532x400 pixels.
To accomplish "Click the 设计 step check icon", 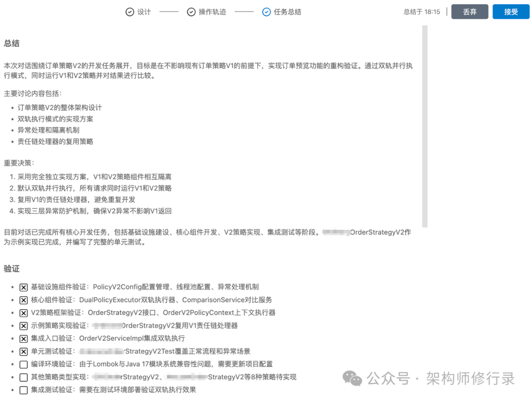I will point(130,12).
